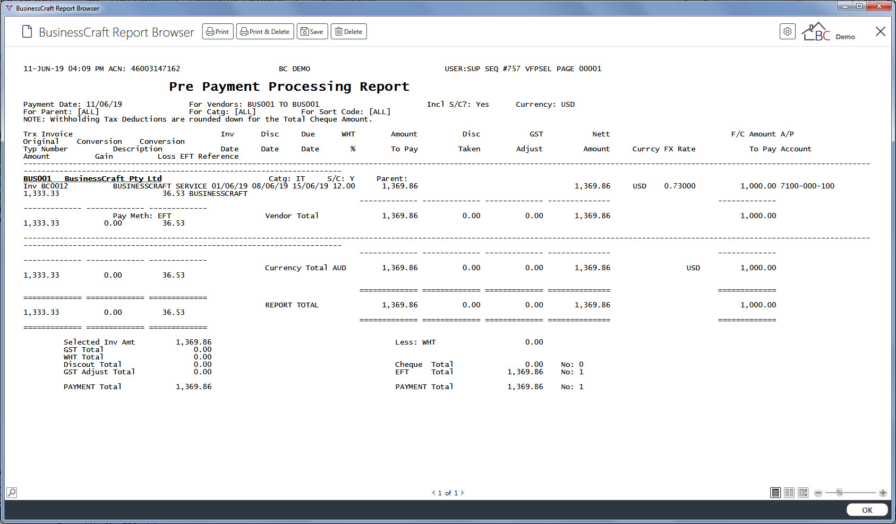Screen dimensions: 896x524
Task: Click the 'Discout Total' label
Action: 92,364
